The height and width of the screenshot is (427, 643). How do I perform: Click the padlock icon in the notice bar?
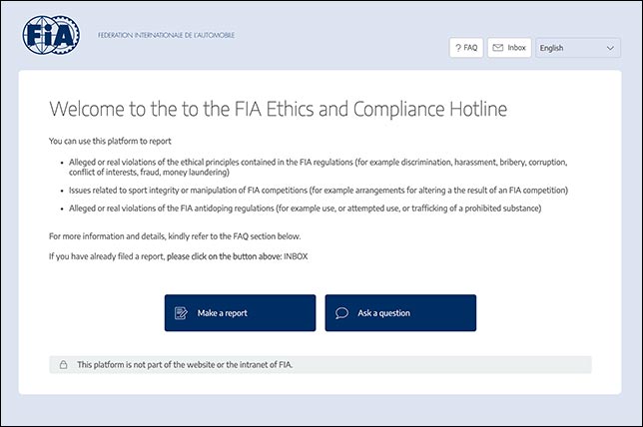pyautogui.click(x=63, y=365)
